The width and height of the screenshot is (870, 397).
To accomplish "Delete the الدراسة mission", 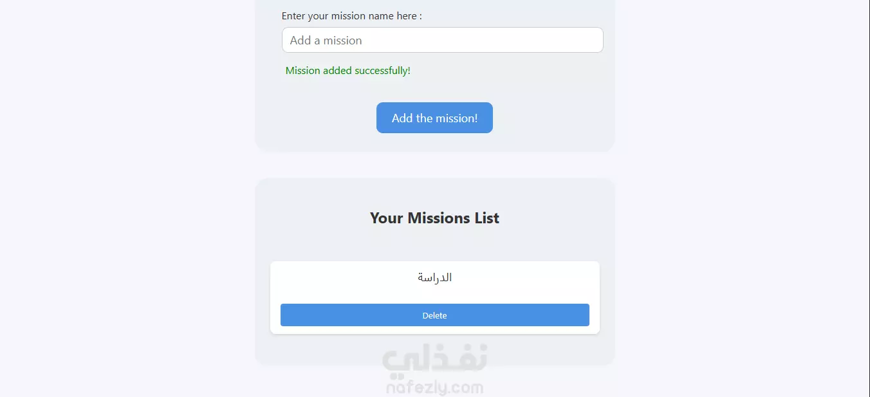I will pyautogui.click(x=434, y=315).
